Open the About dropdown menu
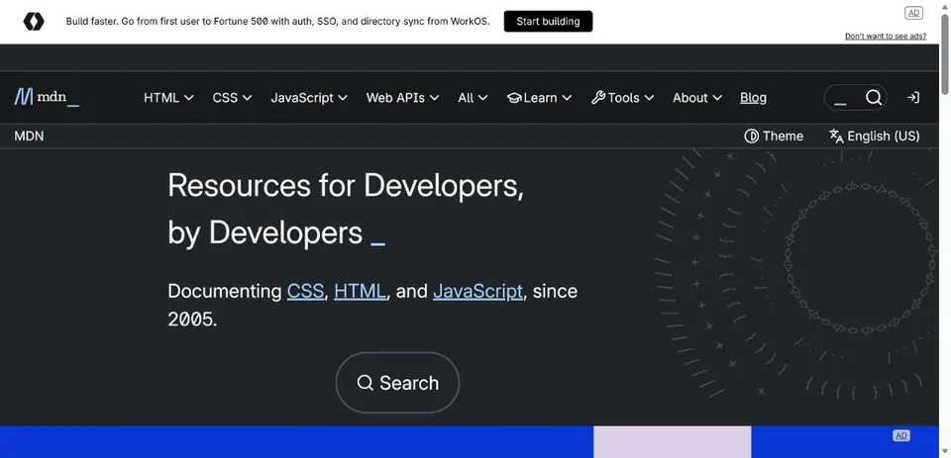This screenshot has width=951, height=458. pos(697,98)
